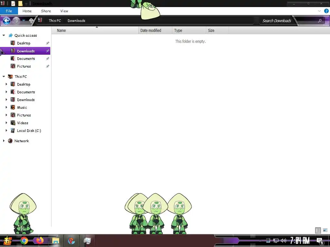
Task: Expand Pictures under This PC
Action: [6, 115]
